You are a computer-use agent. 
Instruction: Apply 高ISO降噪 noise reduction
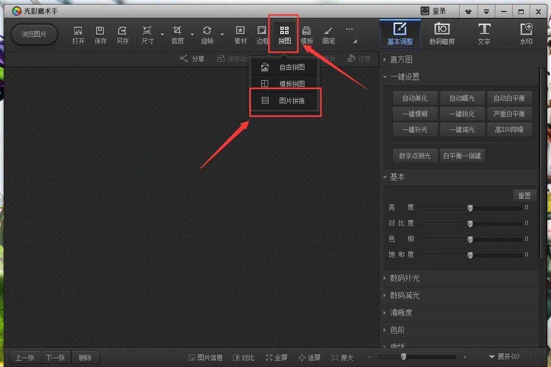point(509,129)
